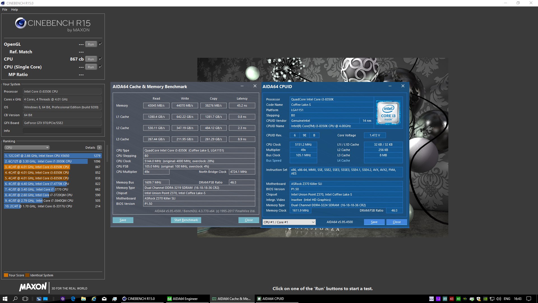The width and height of the screenshot is (538, 303).
Task: Open the Action Center notifications icon
Action: tap(528, 299)
